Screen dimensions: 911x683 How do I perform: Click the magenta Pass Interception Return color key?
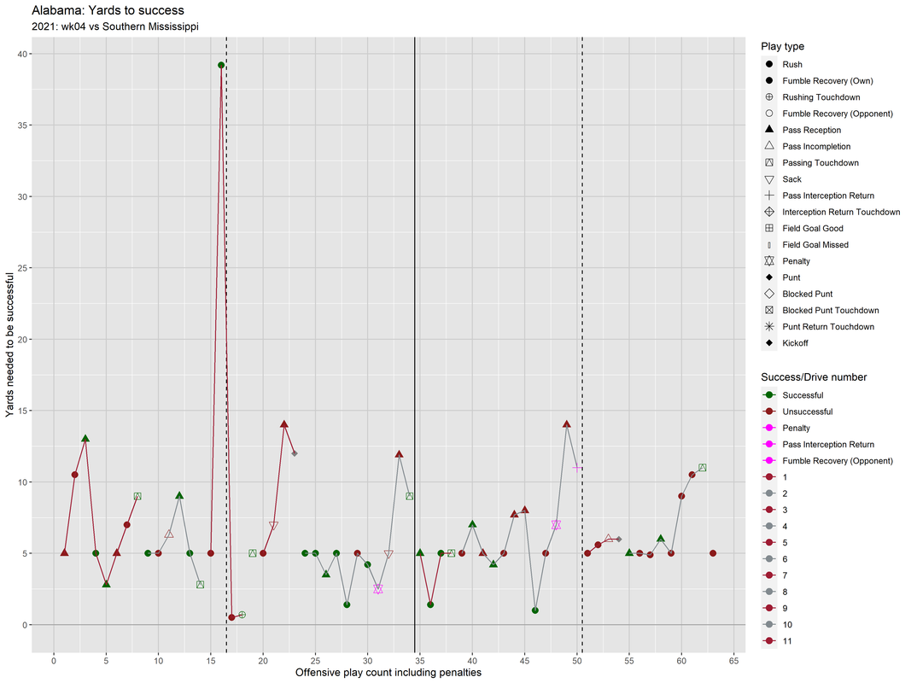tap(769, 444)
